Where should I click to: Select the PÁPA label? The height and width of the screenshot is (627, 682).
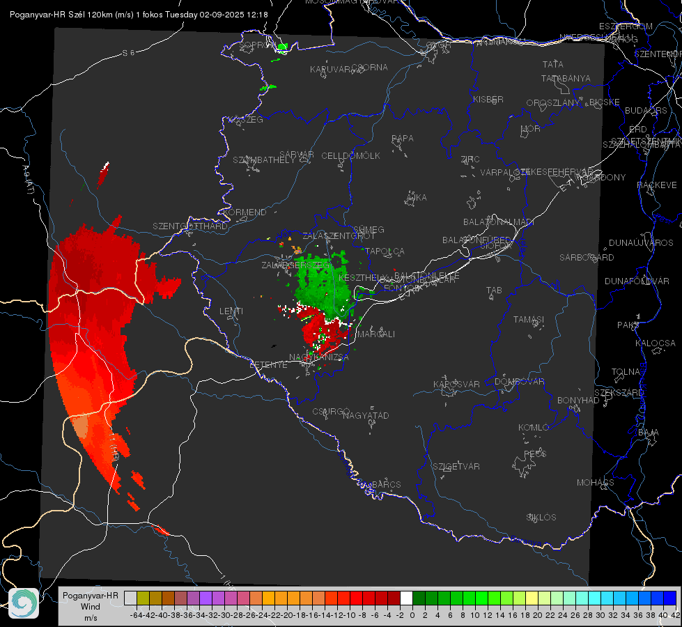(403, 139)
